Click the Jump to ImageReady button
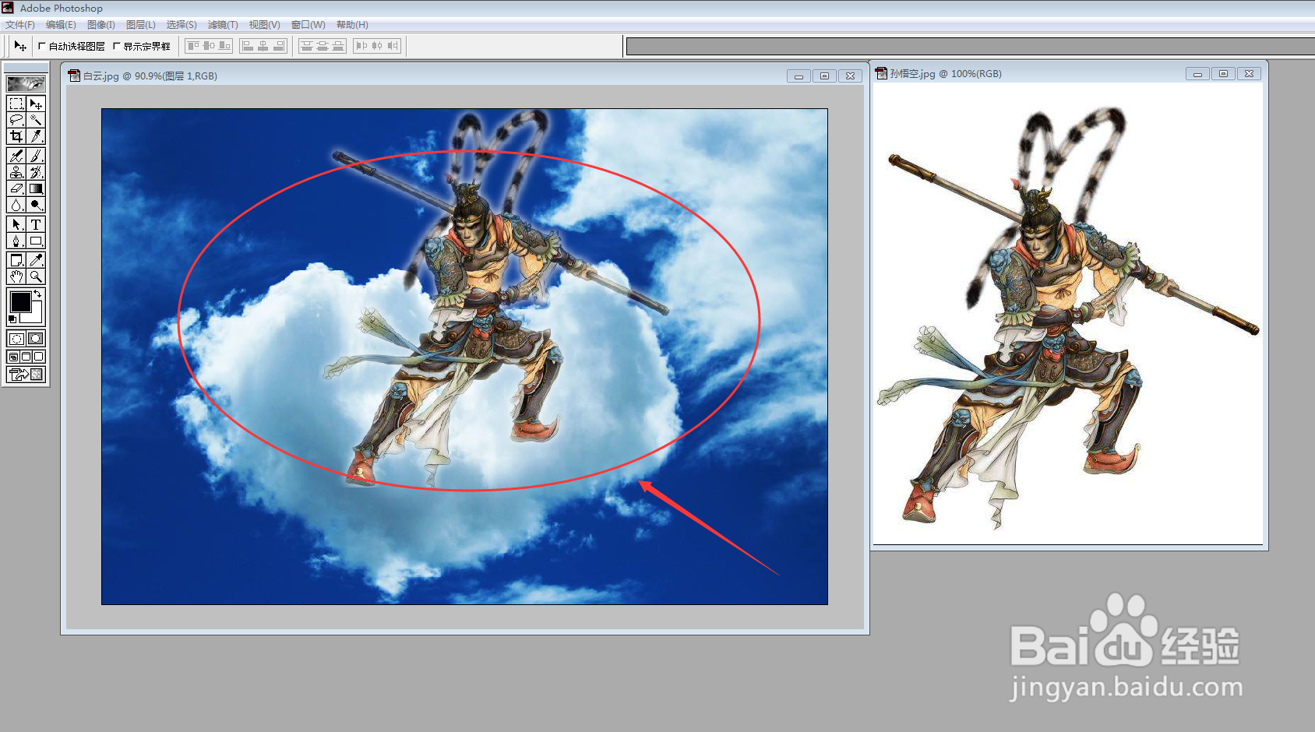 coord(26,374)
